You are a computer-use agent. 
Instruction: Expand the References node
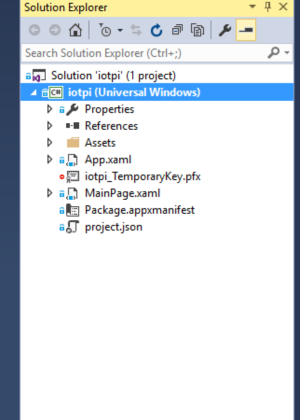tap(50, 126)
